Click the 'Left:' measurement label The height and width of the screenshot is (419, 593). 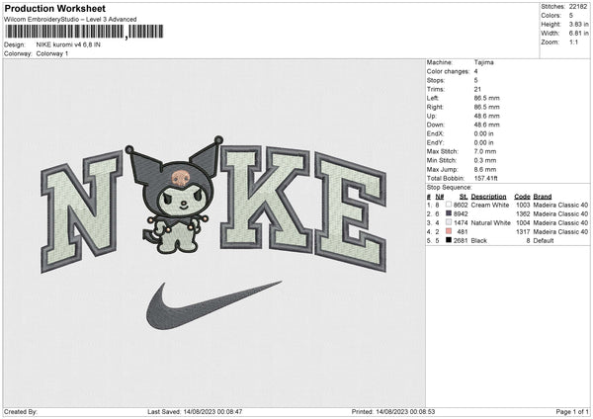click(x=433, y=98)
